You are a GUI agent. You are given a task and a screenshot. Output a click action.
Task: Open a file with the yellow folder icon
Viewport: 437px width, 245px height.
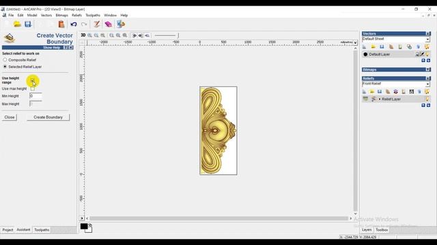17,24
